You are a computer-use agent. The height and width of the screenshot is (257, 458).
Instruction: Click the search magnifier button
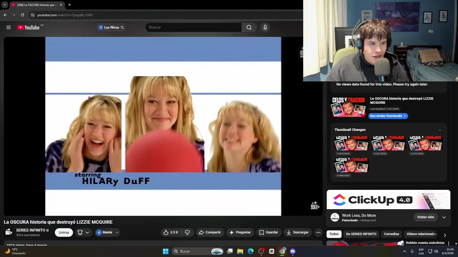point(249,27)
